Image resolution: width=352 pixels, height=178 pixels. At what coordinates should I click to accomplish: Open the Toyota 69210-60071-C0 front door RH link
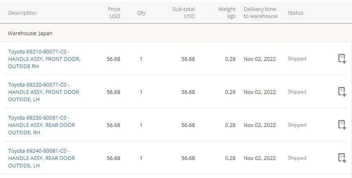44,59
